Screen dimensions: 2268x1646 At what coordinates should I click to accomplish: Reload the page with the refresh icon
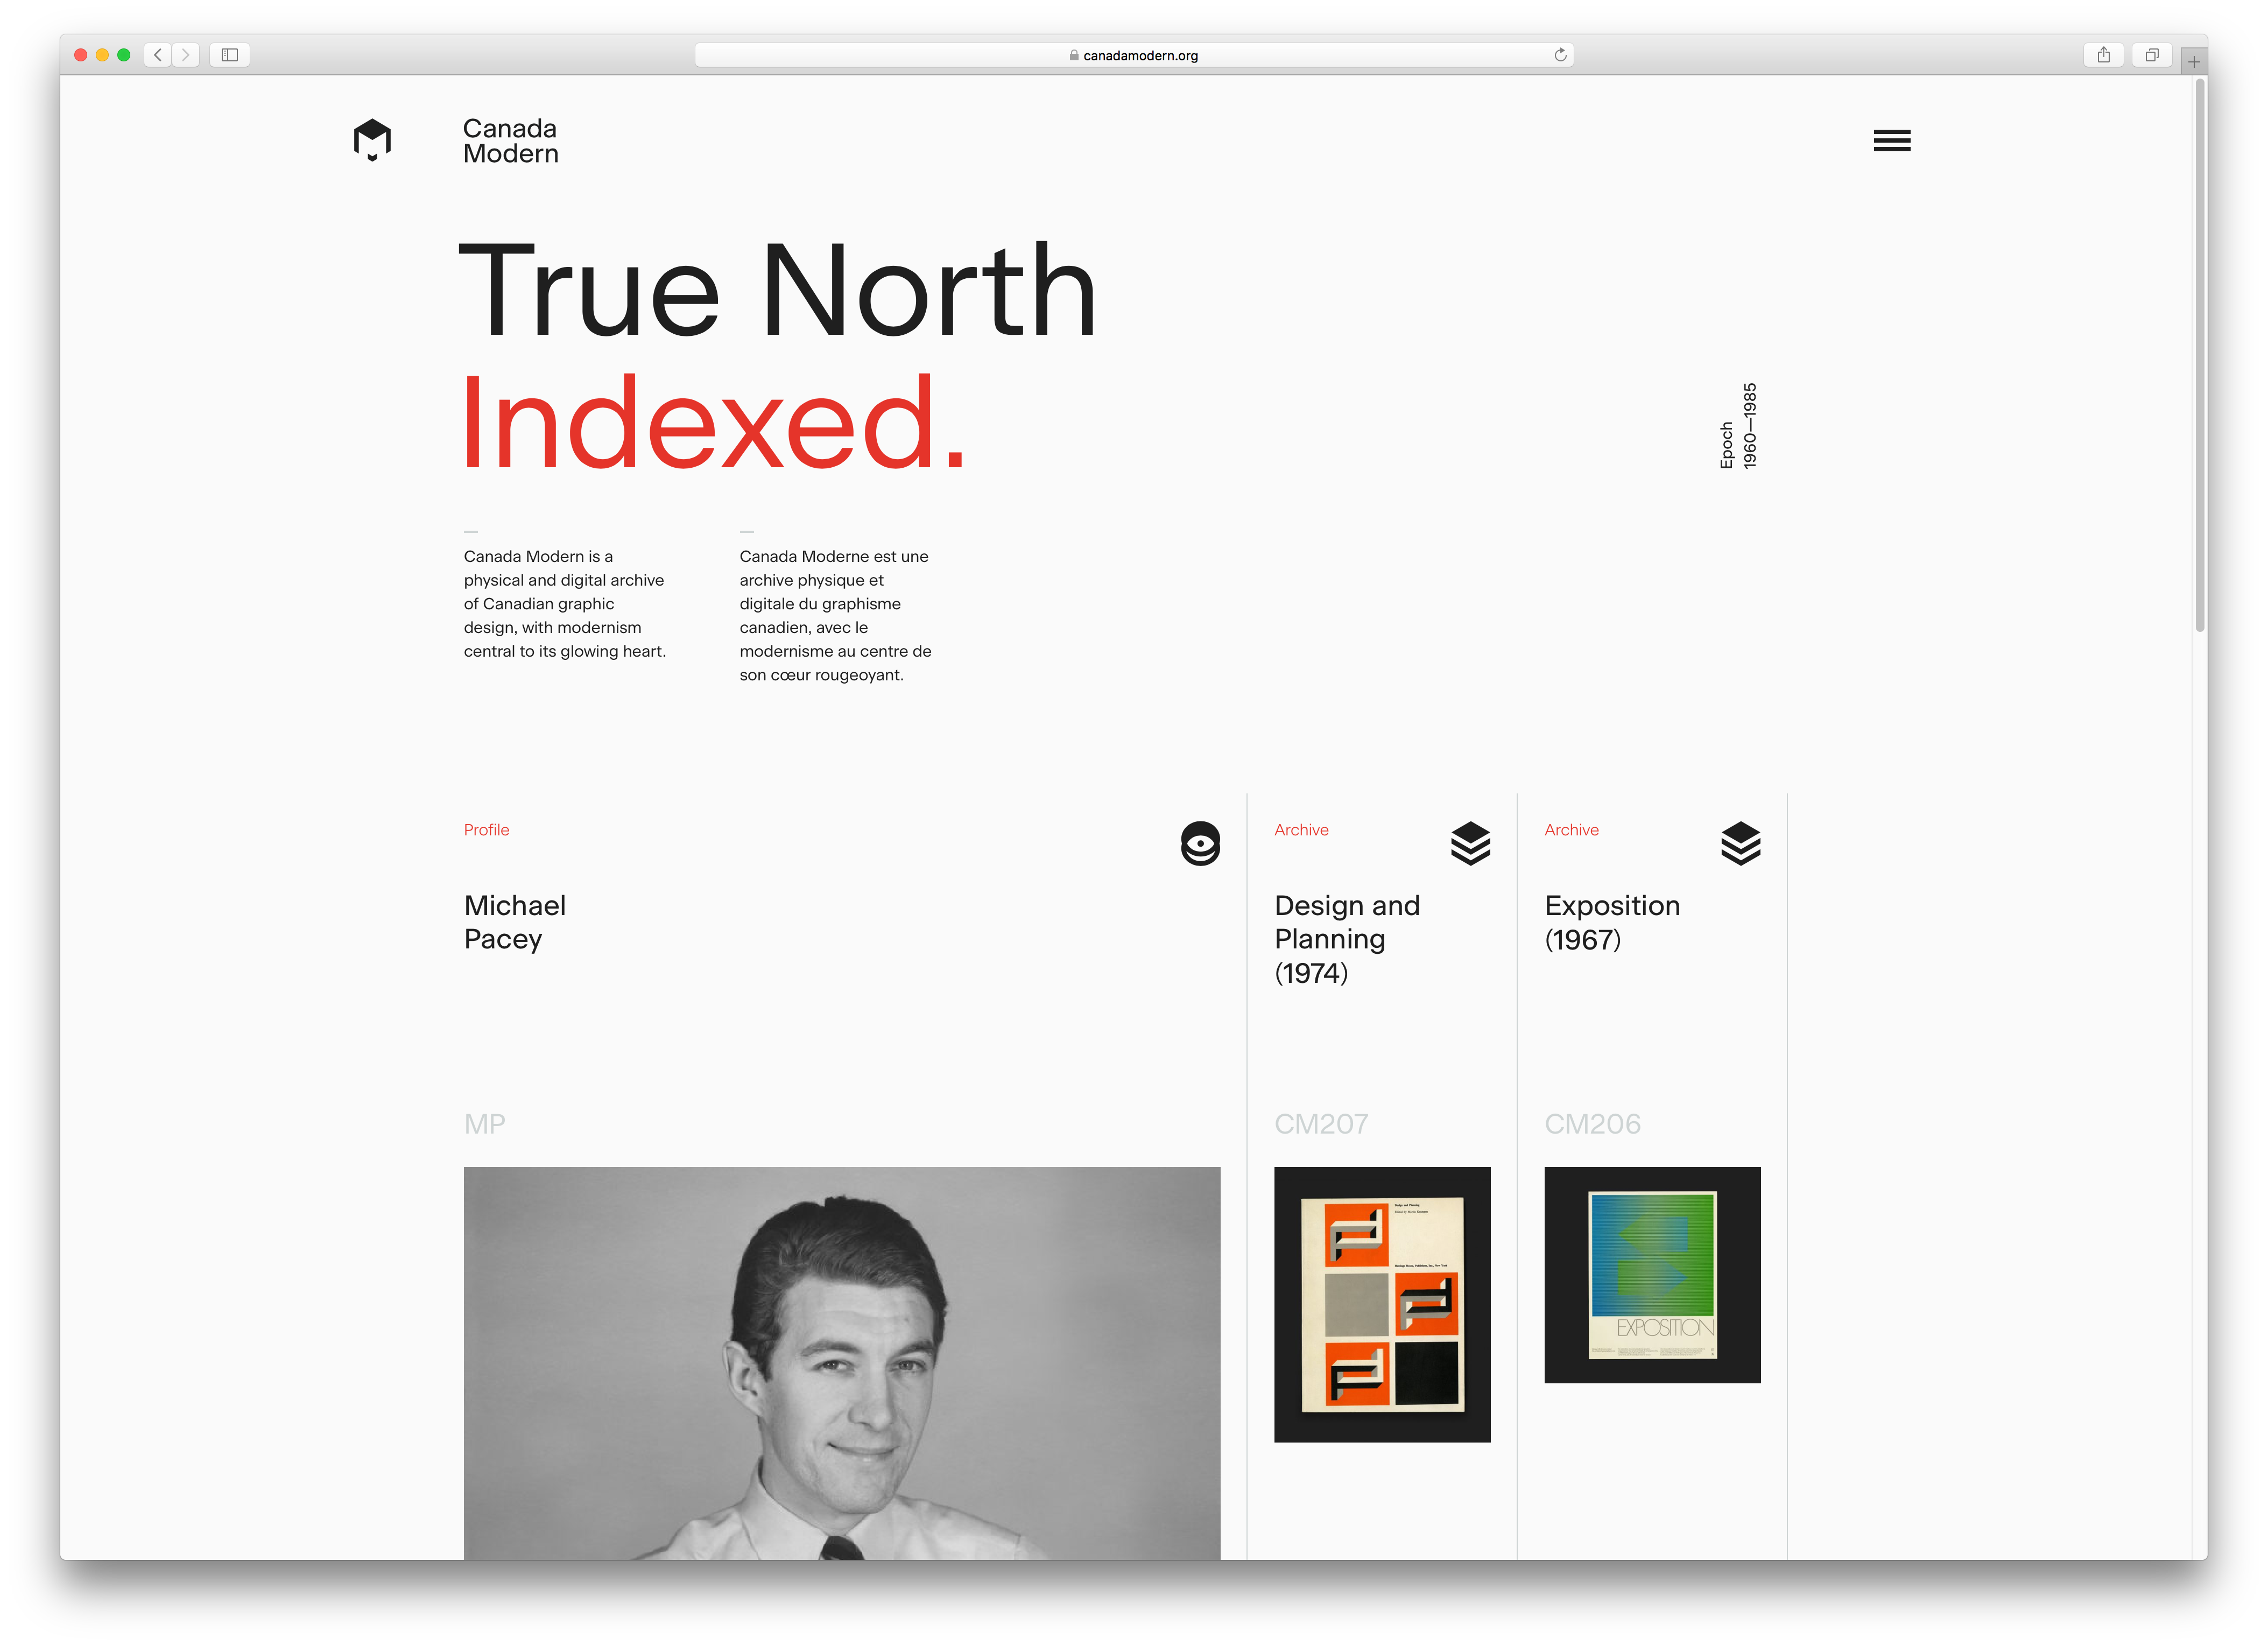pos(1559,55)
